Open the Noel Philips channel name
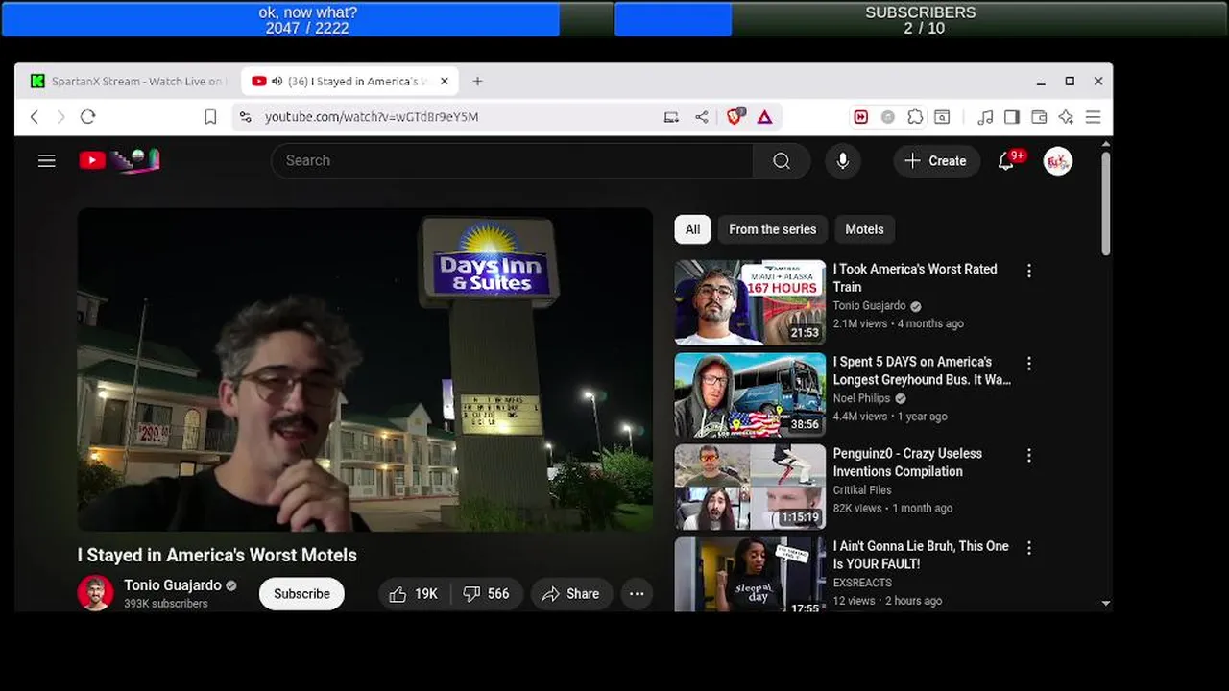The height and width of the screenshot is (691, 1229). (861, 398)
